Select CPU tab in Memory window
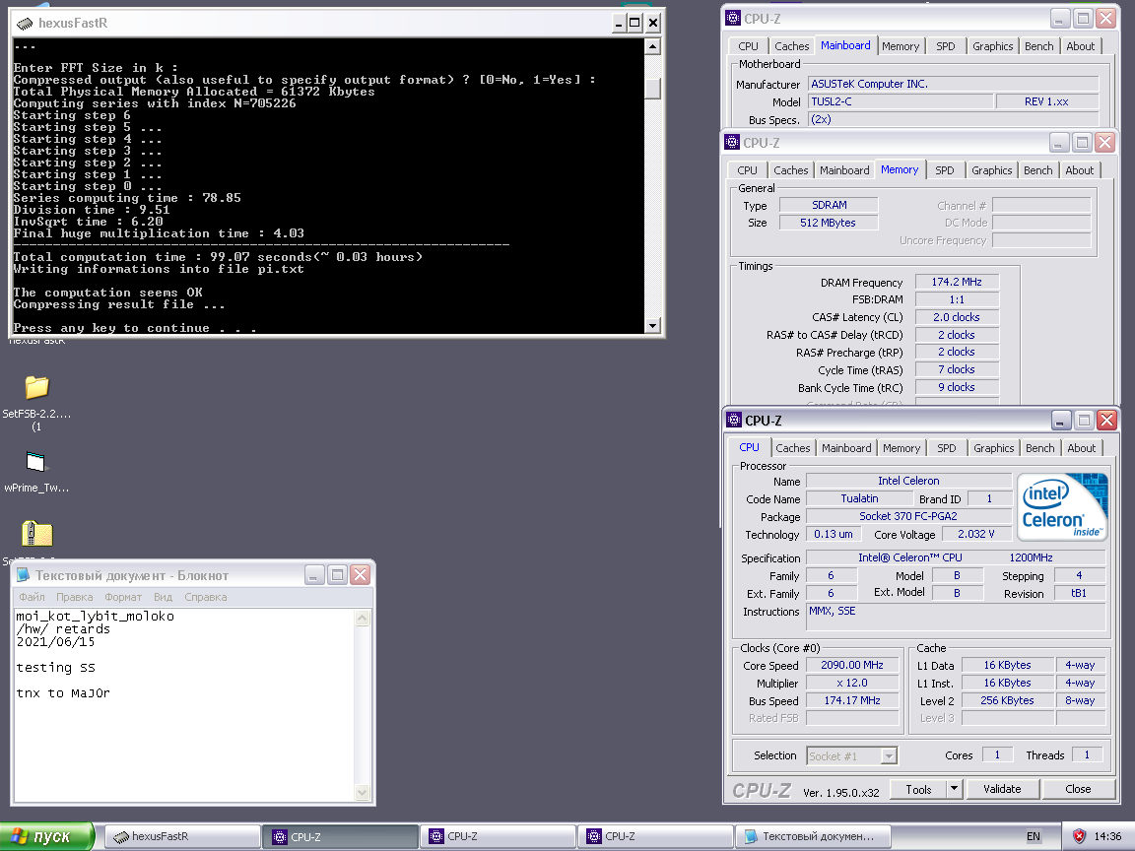This screenshot has height=851, width=1135. coord(747,170)
